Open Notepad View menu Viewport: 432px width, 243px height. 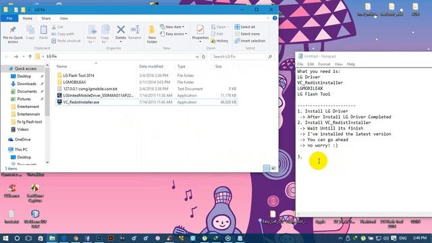tap(338, 64)
